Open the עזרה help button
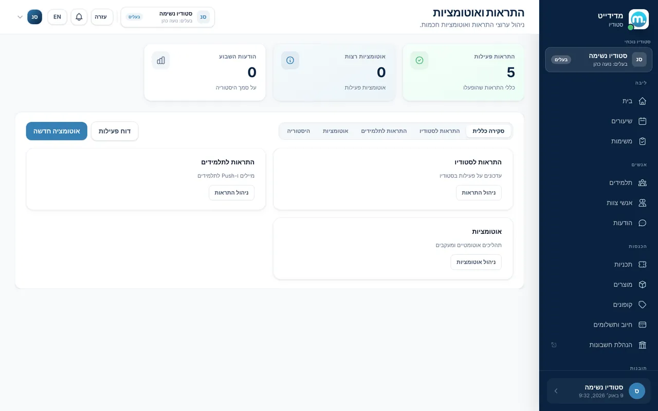 [x=102, y=17]
